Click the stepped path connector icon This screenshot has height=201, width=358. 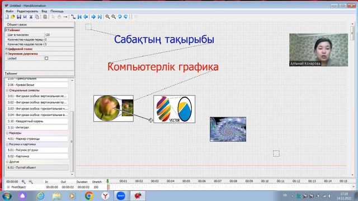click(x=73, y=17)
